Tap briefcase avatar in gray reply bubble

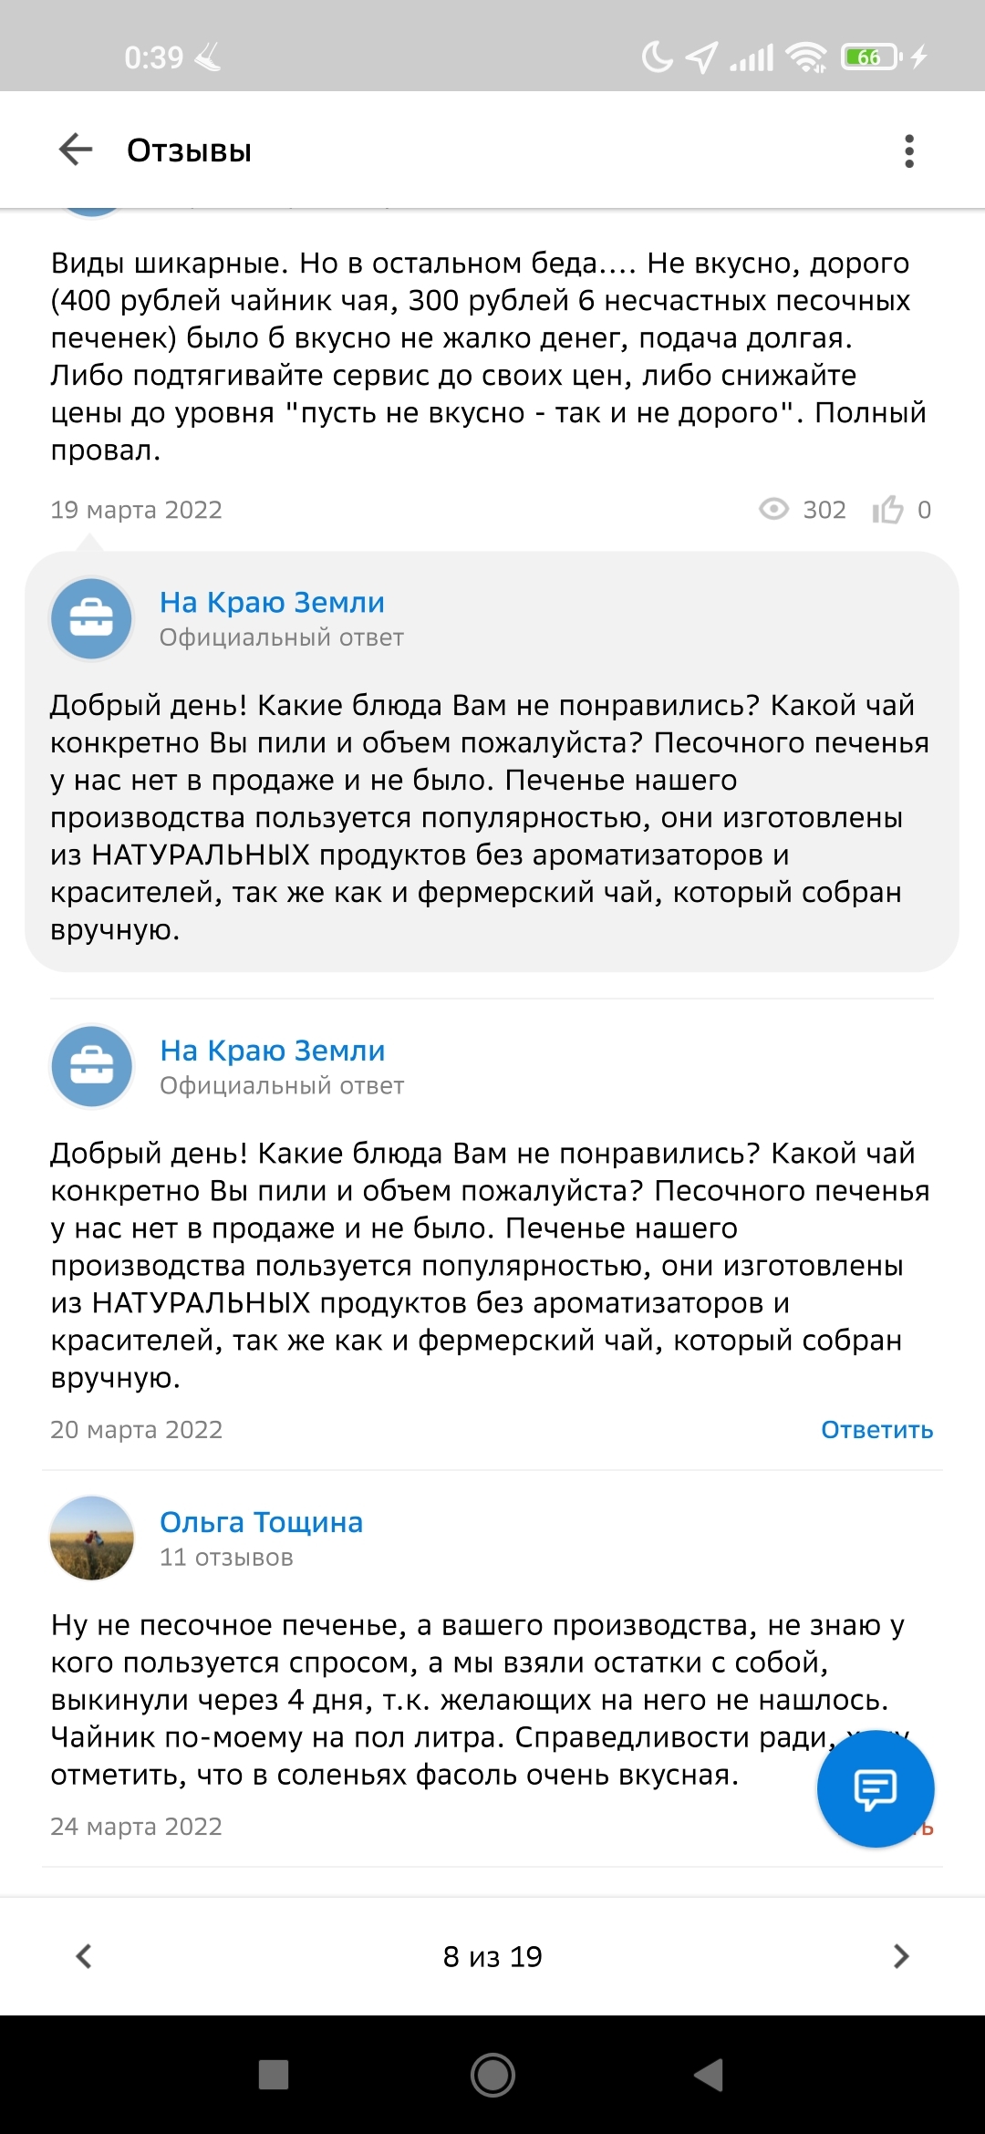coord(91,619)
